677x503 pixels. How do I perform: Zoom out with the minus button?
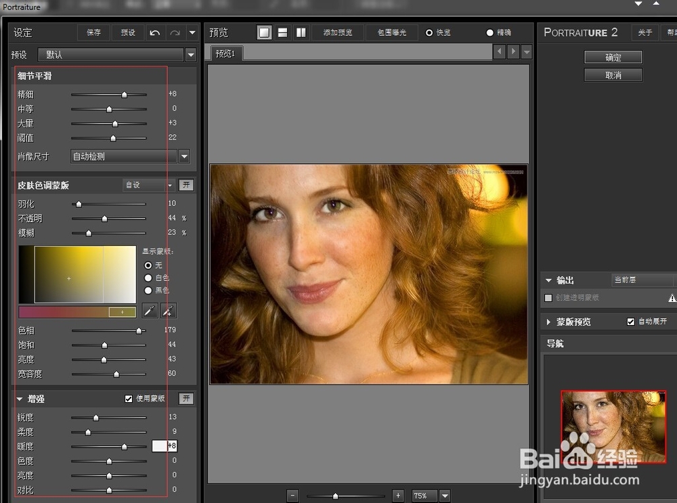pos(292,496)
